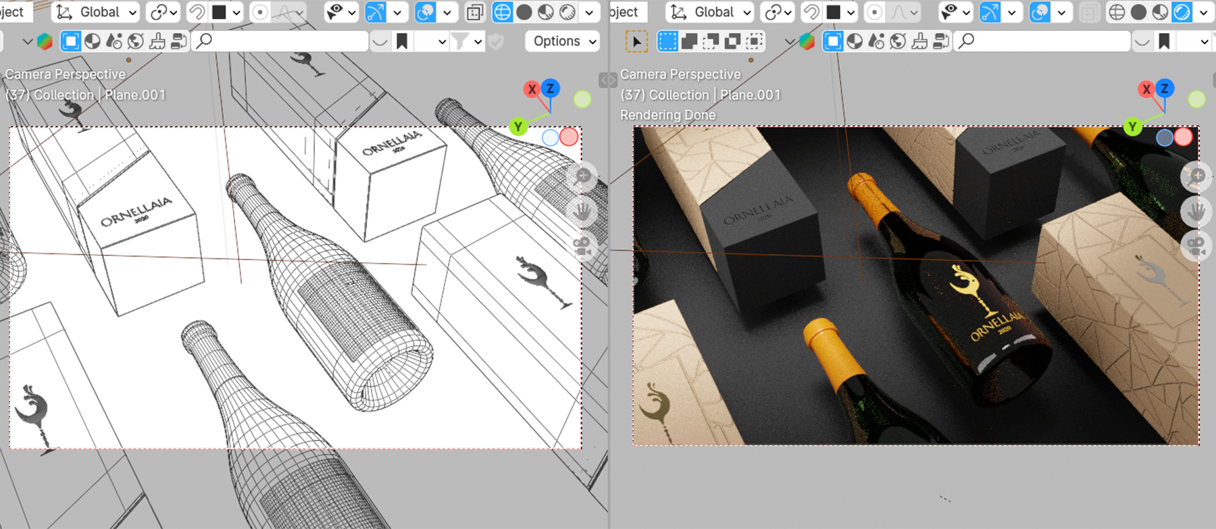Viewport: 1216px width, 529px height.
Task: Expand the pivot point dropdown in right viewport
Action: (779, 12)
